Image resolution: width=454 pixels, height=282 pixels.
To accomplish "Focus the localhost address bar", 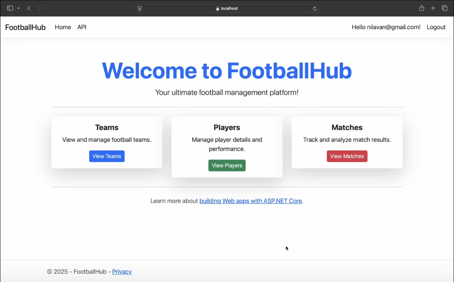I will (x=227, y=8).
